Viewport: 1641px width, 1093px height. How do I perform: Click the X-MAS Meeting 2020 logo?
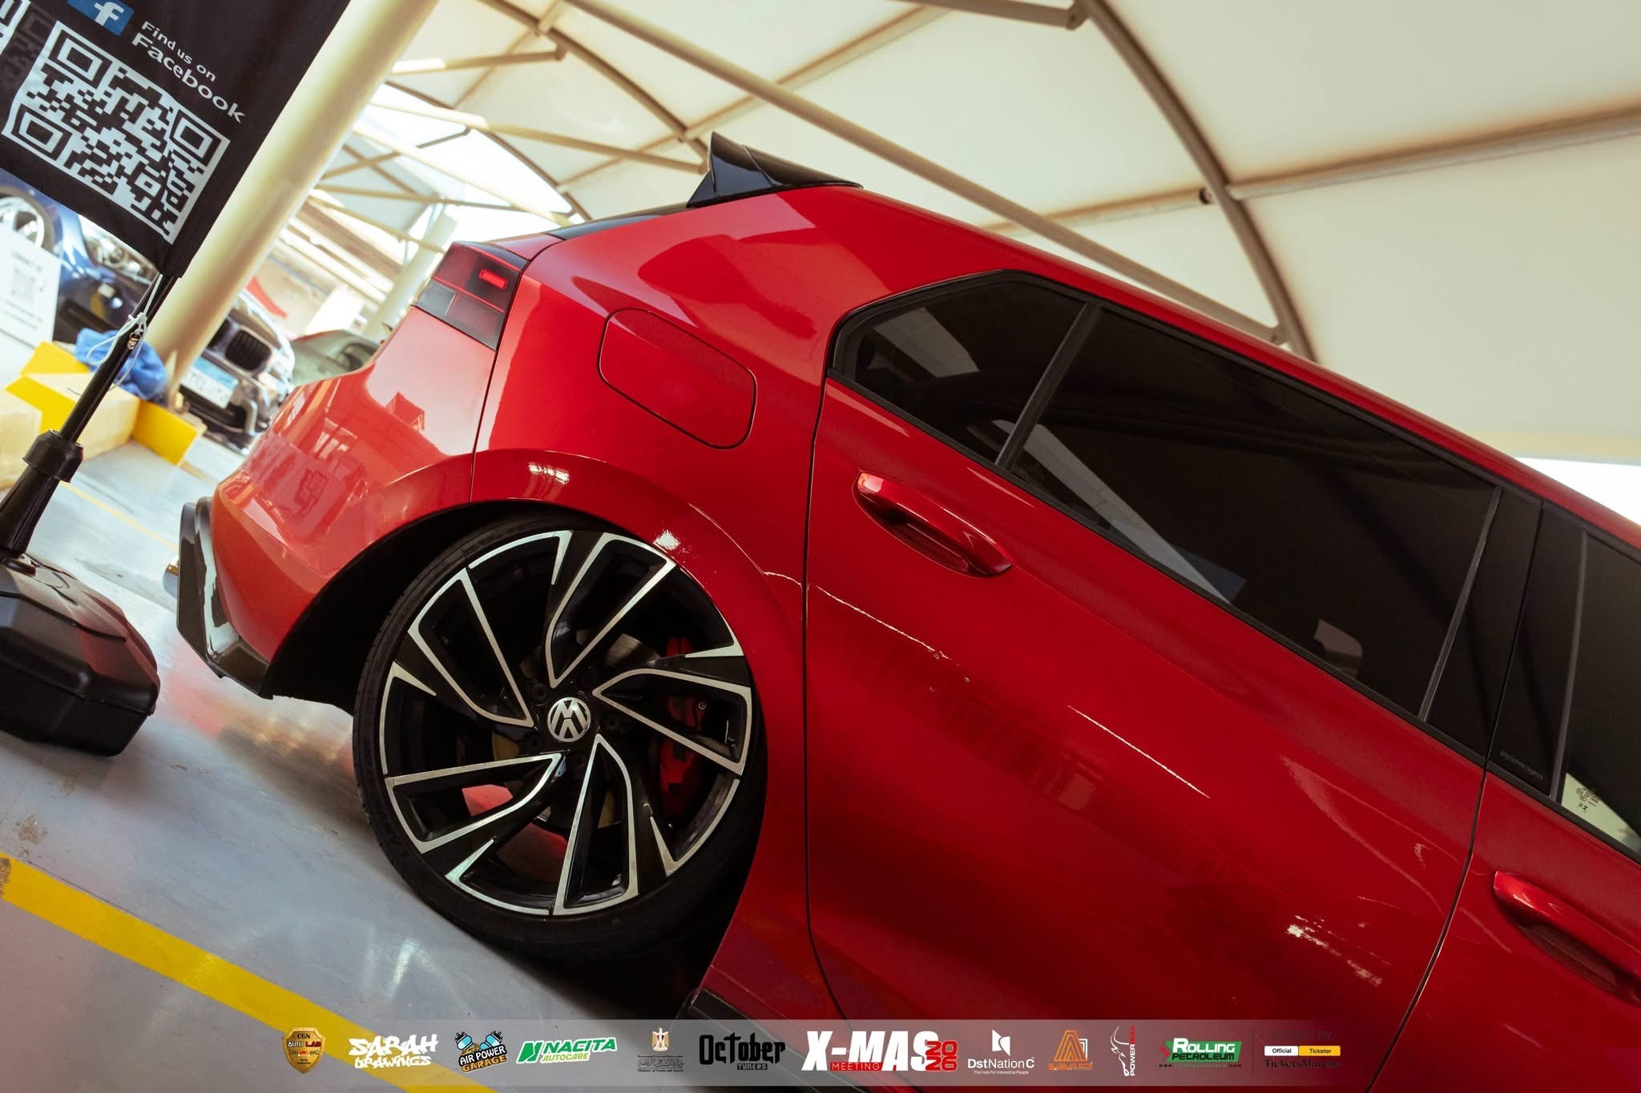[880, 1052]
